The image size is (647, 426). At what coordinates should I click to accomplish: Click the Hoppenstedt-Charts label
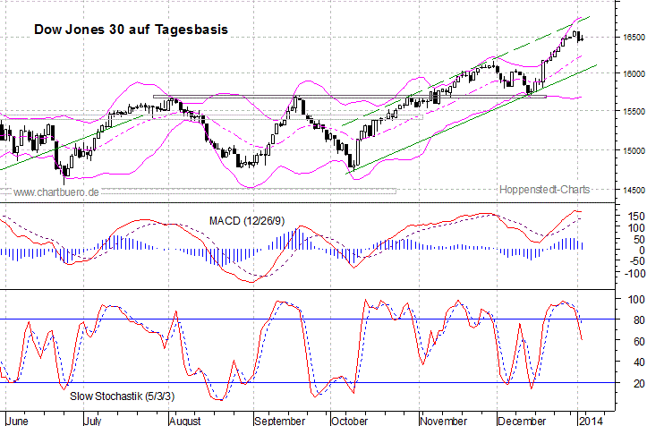[545, 190]
